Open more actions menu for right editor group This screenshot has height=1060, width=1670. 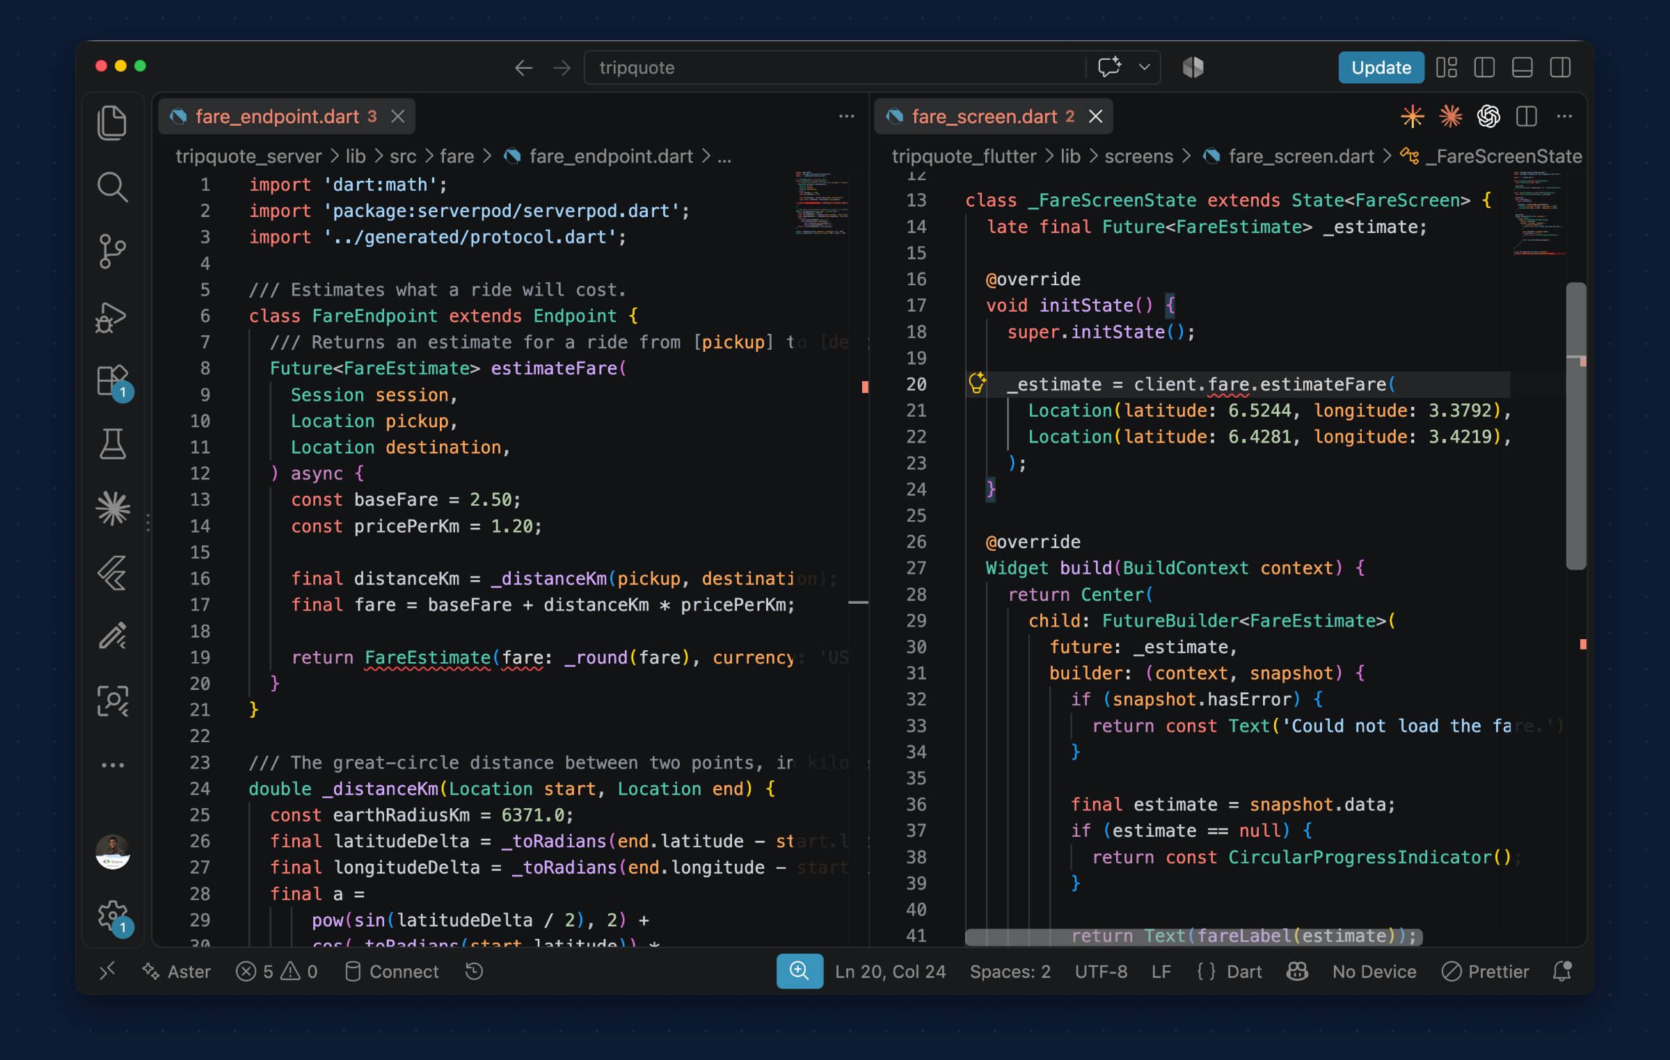pos(1564,116)
